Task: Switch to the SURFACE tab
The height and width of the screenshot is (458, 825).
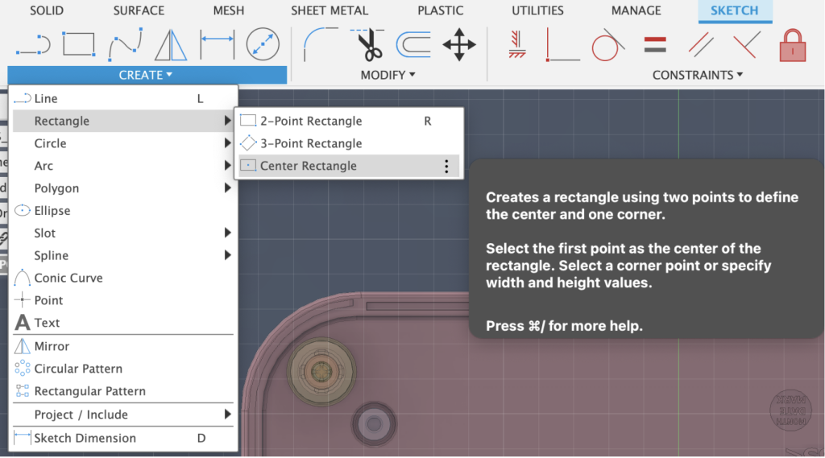Action: (139, 10)
